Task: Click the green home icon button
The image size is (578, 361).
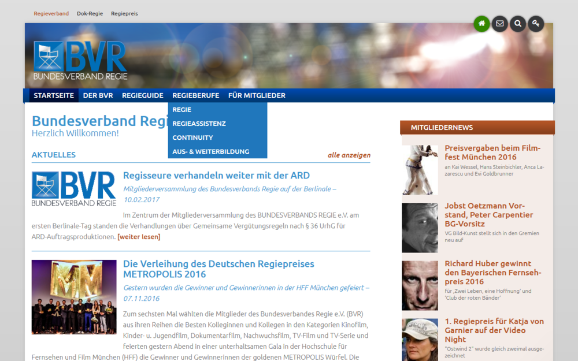Action: pyautogui.click(x=481, y=24)
